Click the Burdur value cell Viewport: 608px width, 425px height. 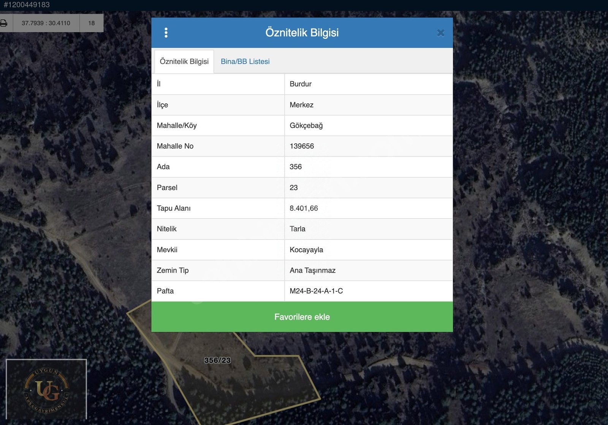tap(369, 84)
